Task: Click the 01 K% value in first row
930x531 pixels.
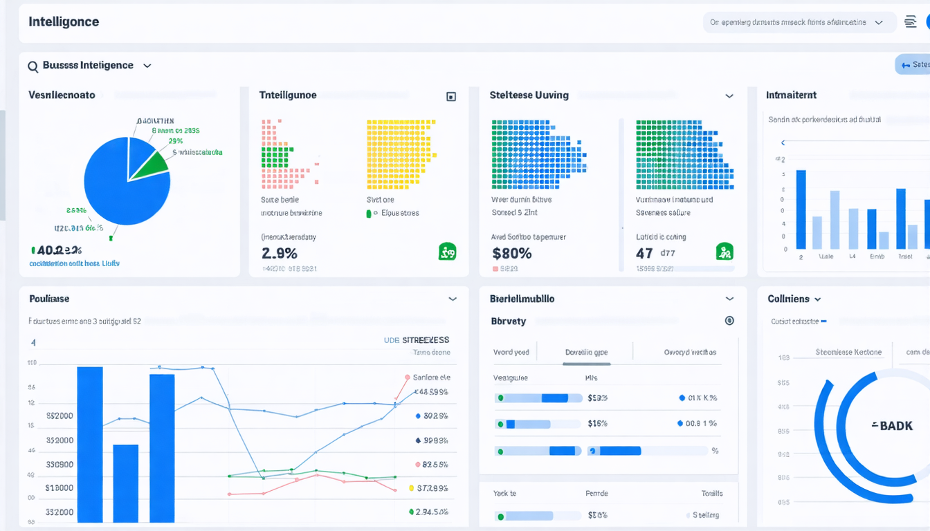Action: [698, 398]
